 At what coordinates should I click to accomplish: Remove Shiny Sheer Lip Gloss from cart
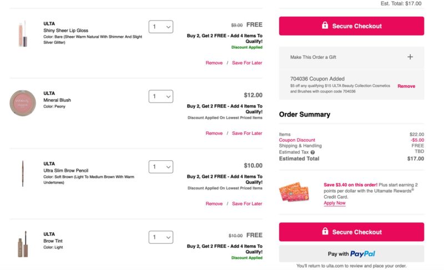pos(214,63)
